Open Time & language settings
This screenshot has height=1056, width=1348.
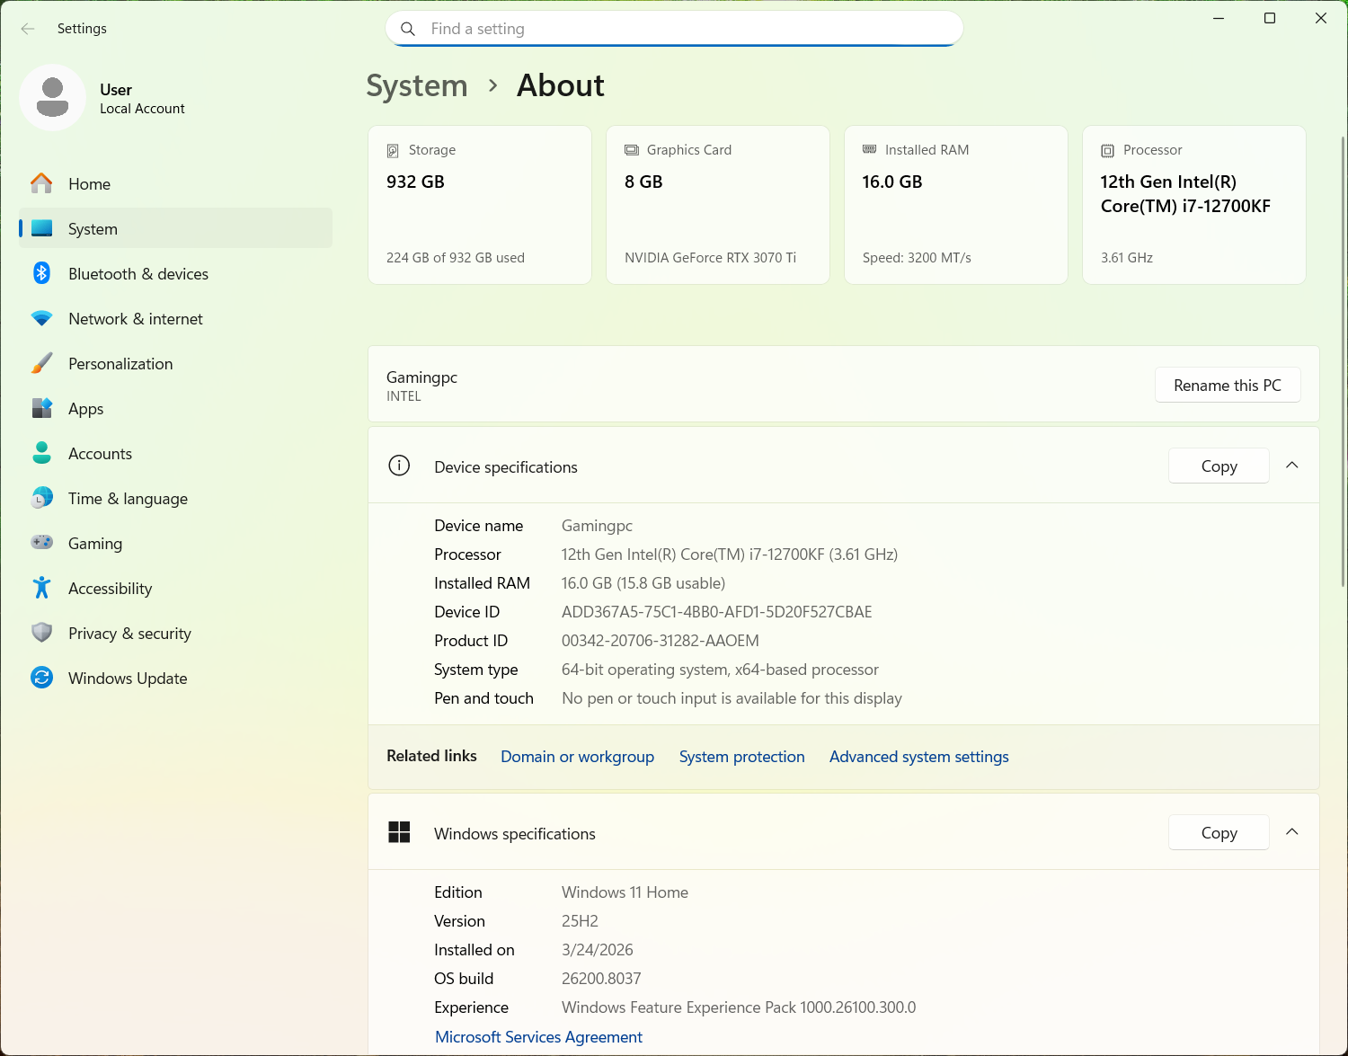[x=128, y=499]
